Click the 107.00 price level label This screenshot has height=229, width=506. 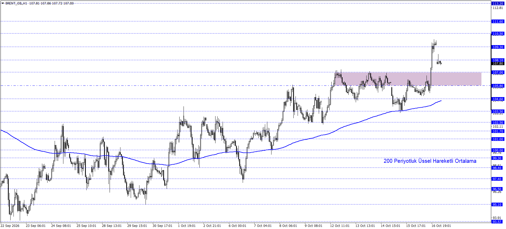[x=498, y=72]
